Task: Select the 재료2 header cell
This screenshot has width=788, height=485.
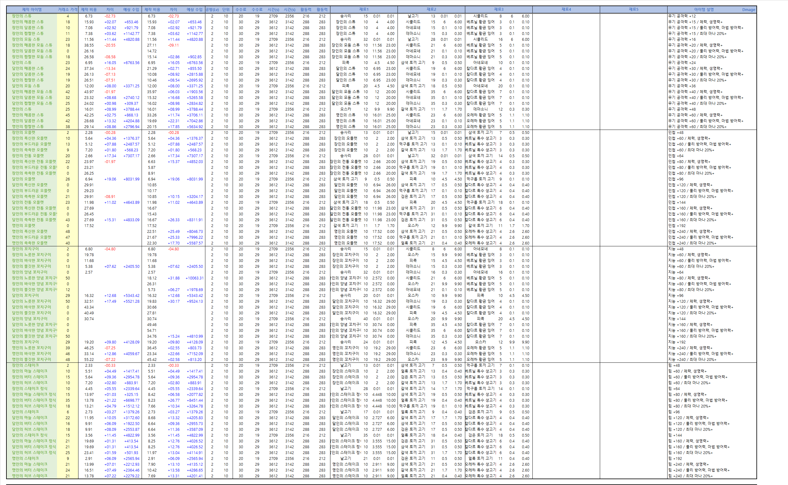Action: click(431, 9)
